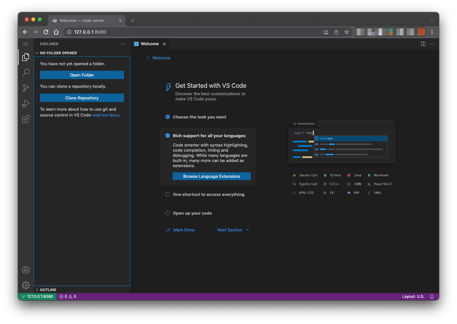Select PowerShell language entry
Screen dimensions: 457x324
tap(380, 184)
